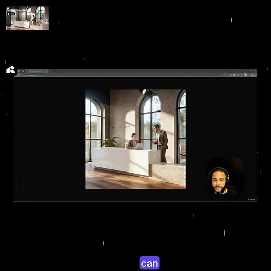Open the rightmost browser toolbar menu button
Image resolution: width=271 pixels, height=271 pixels.
255,75
